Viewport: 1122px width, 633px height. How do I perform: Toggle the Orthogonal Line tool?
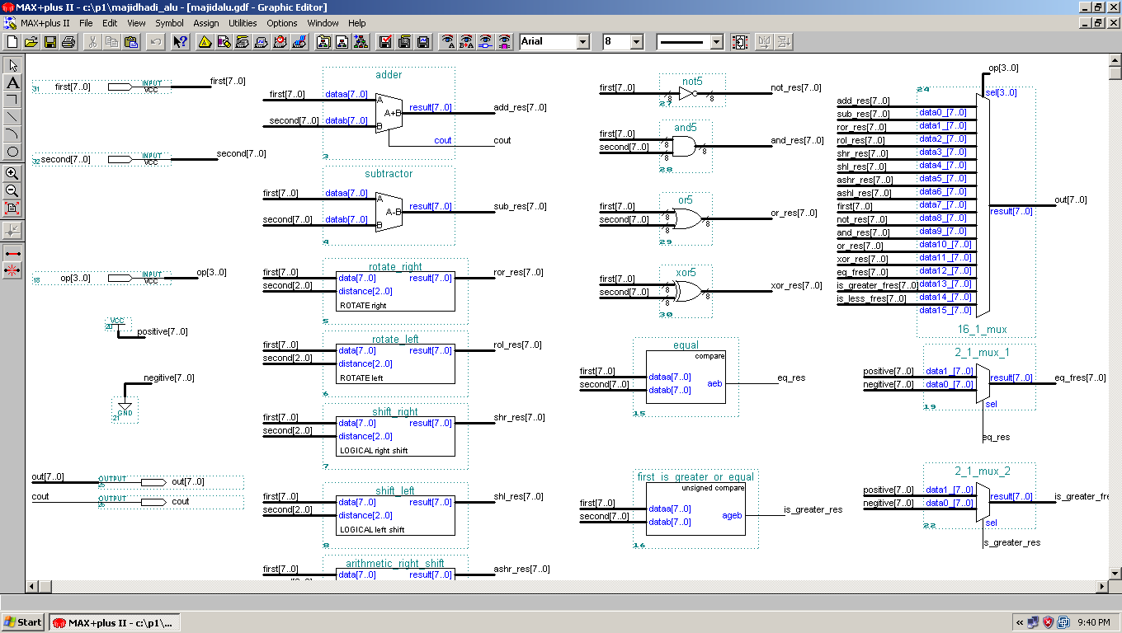pyautogui.click(x=12, y=100)
